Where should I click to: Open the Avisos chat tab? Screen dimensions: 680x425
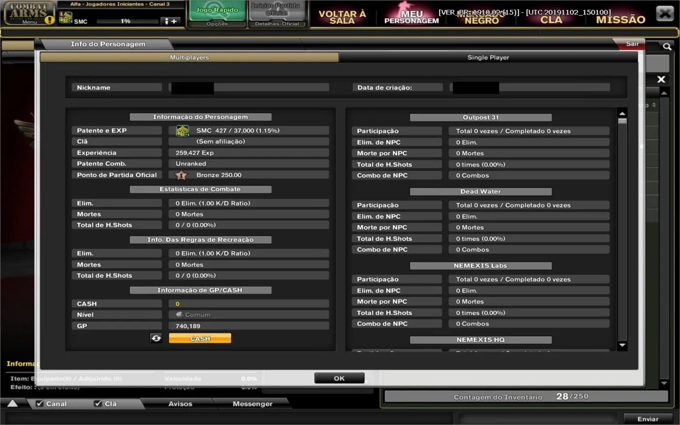point(180,404)
